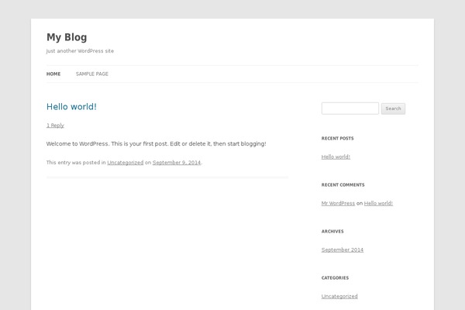Click the 1 Reply link
The width and height of the screenshot is (465, 310).
[55, 126]
